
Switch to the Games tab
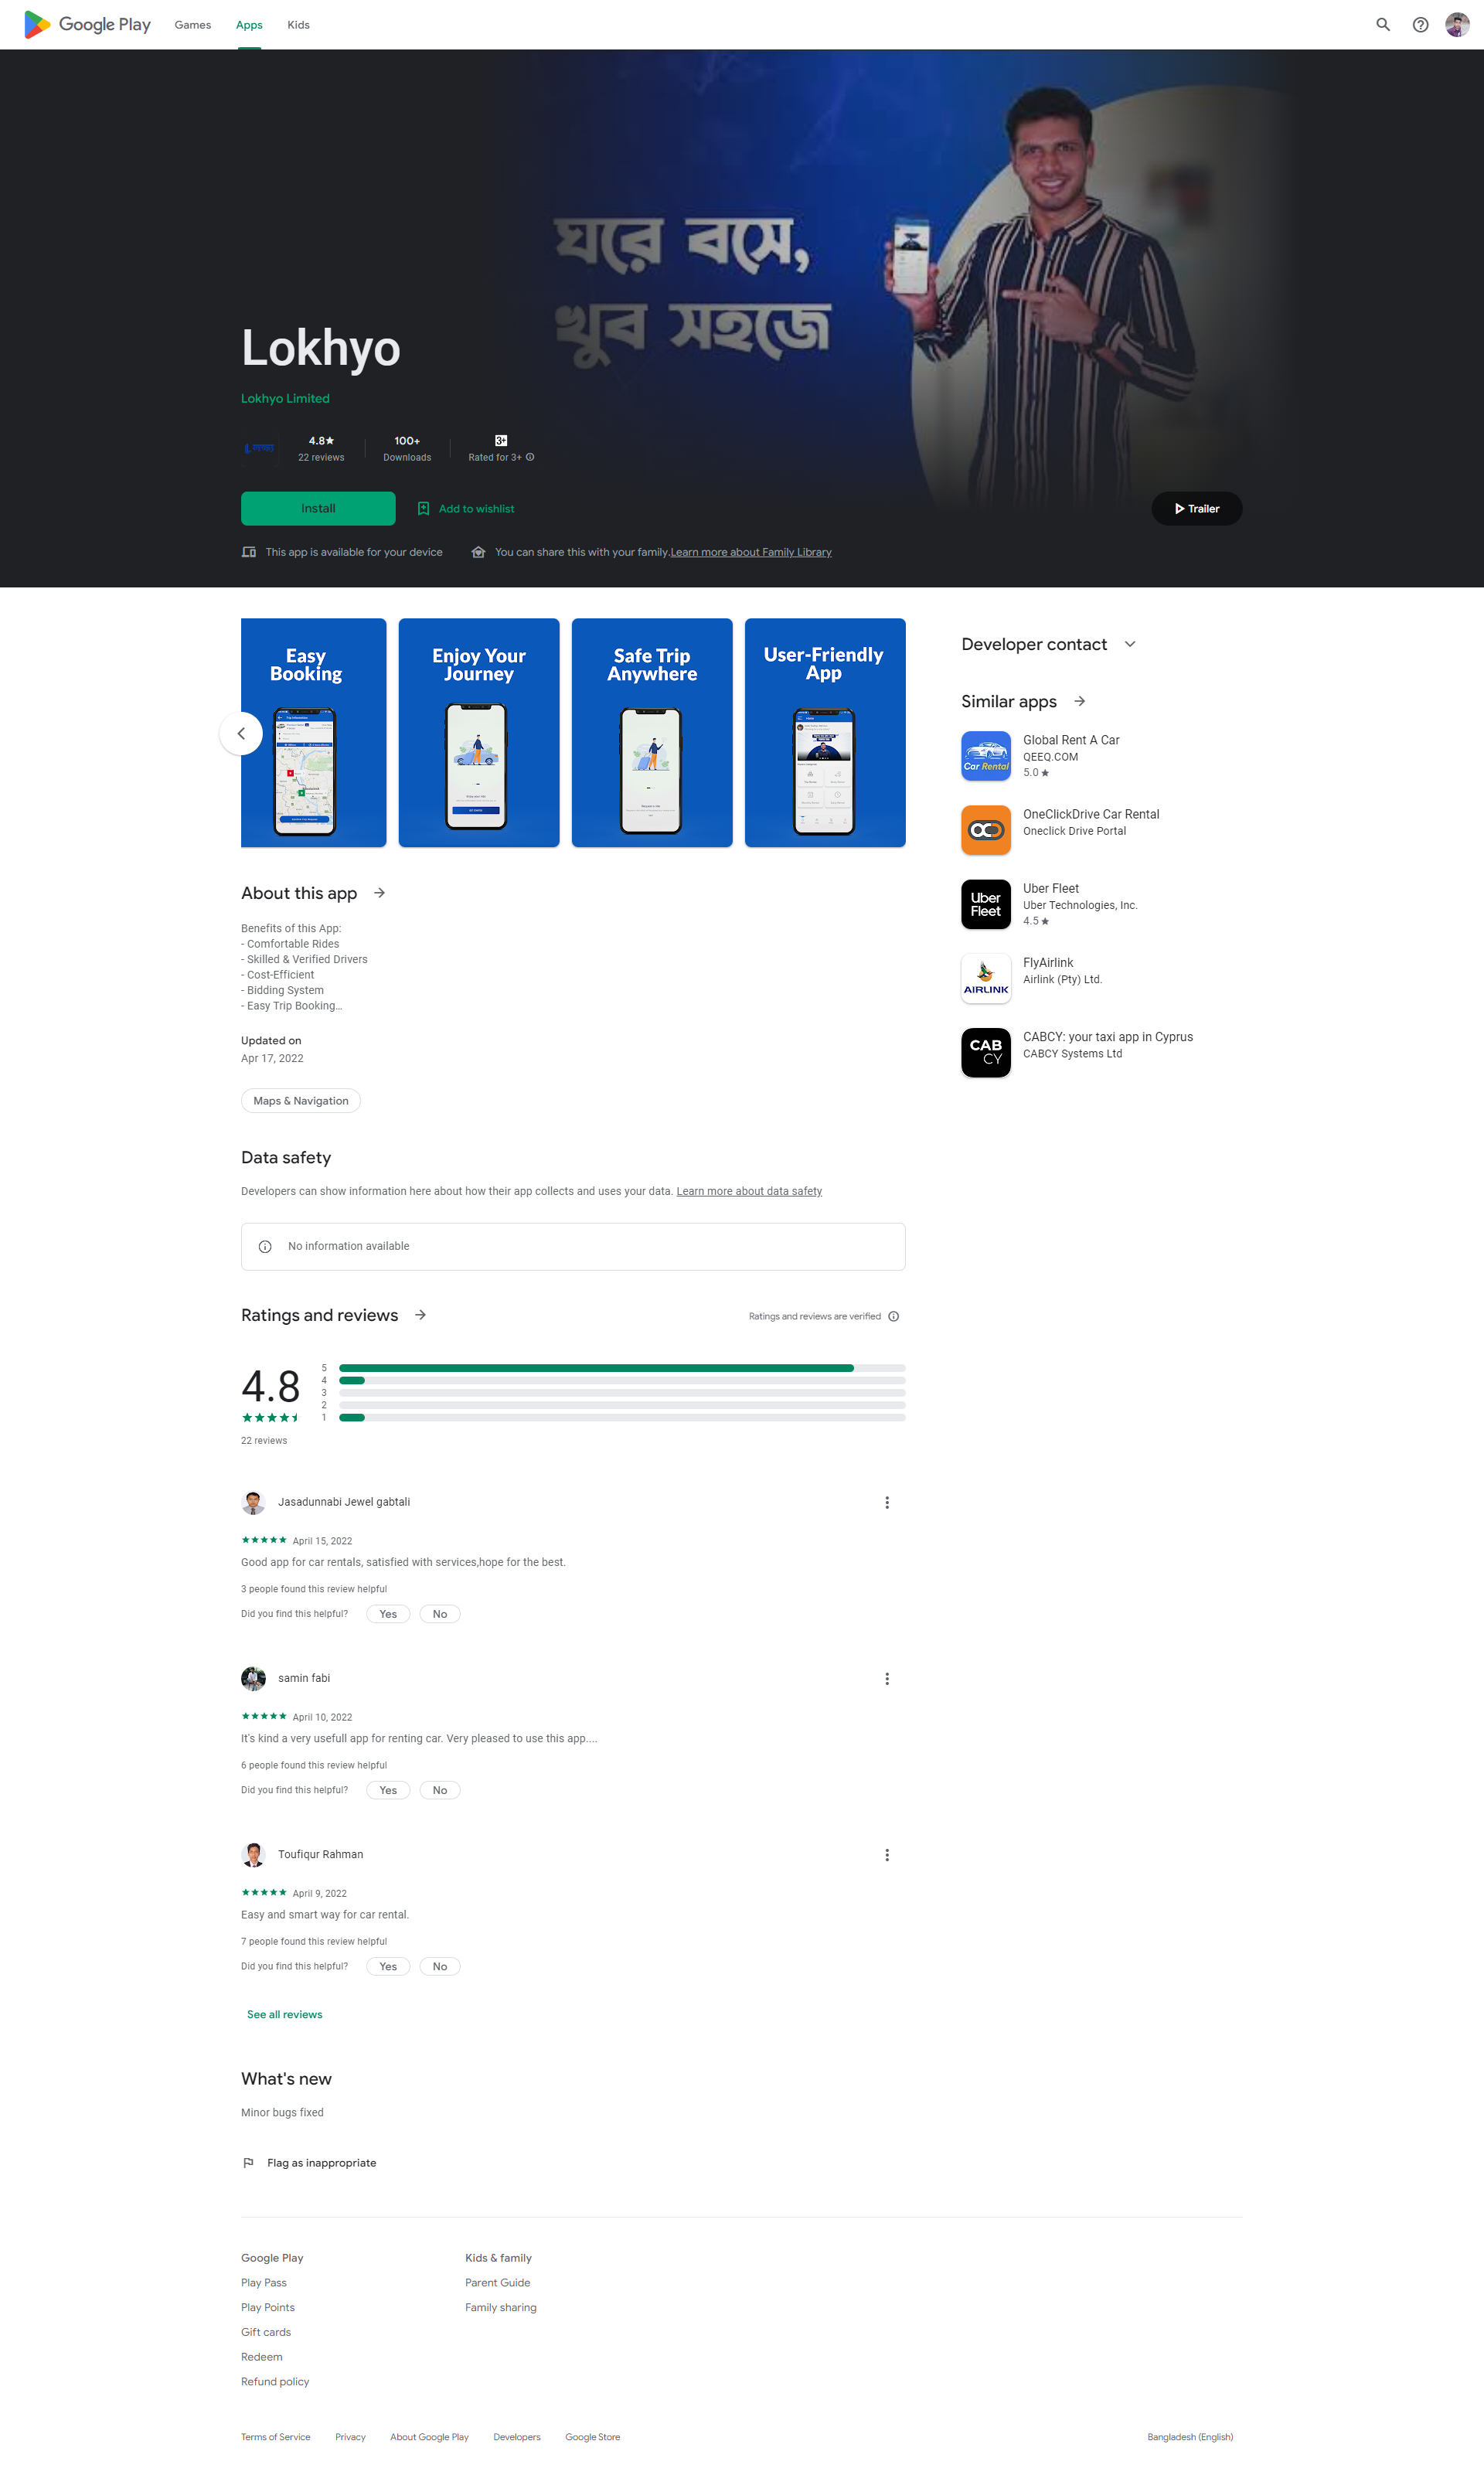pos(192,25)
